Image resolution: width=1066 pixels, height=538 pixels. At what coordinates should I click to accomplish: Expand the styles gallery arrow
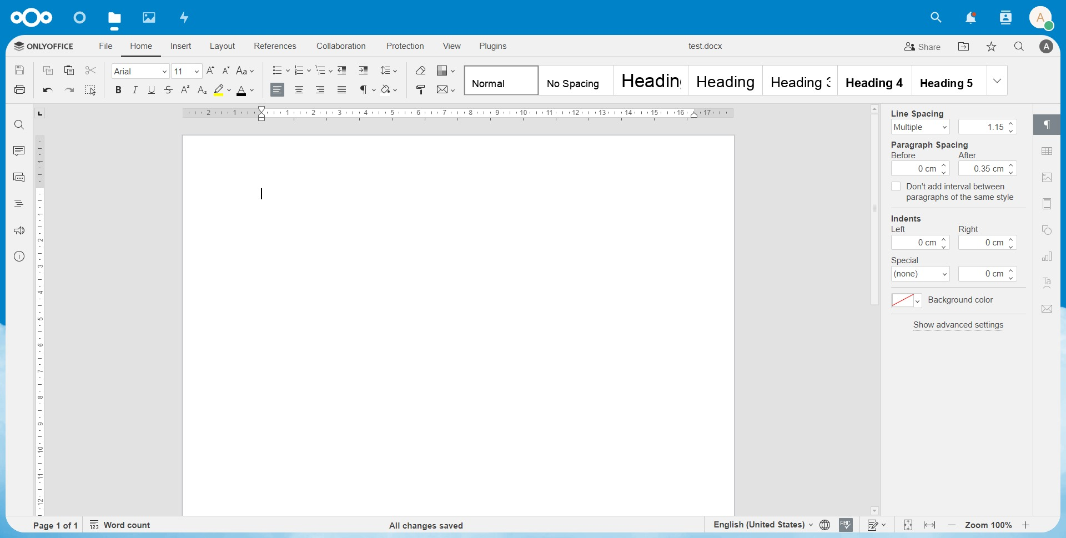(x=997, y=81)
